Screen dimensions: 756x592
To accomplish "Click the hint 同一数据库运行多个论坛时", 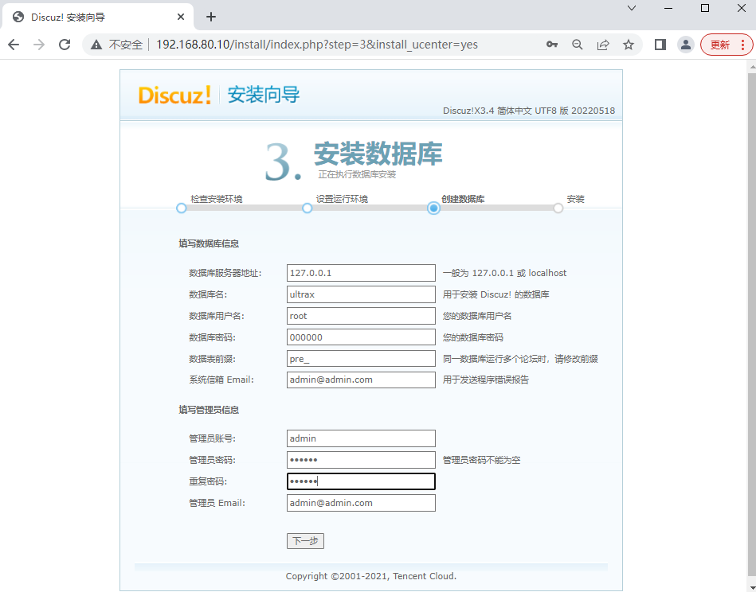I will pos(520,359).
